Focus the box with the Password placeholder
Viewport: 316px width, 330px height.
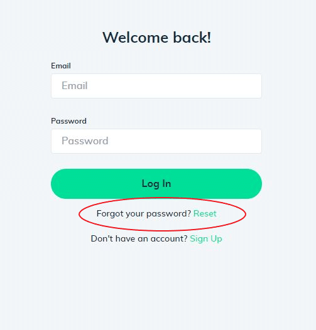click(156, 141)
